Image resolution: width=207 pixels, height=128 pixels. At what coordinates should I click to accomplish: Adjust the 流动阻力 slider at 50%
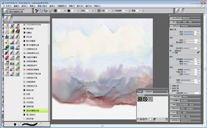[x=189, y=48]
